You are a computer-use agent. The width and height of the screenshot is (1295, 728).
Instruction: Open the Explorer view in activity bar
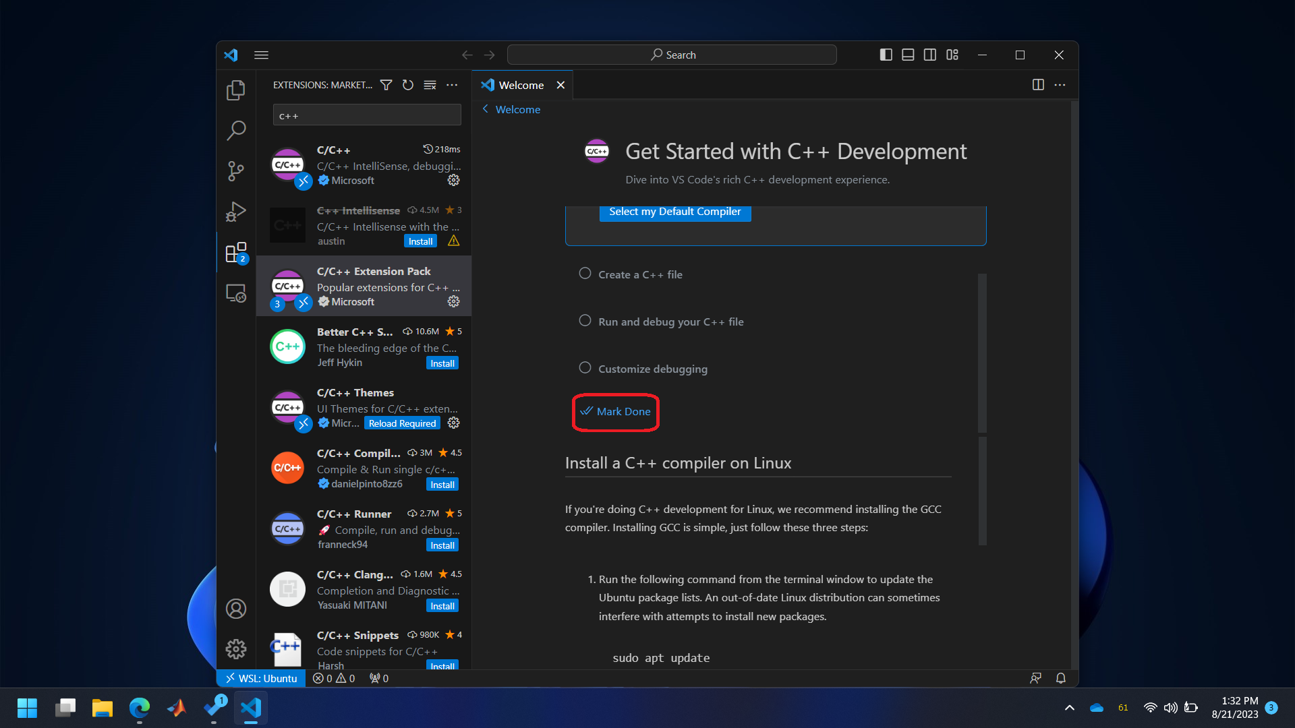point(235,90)
